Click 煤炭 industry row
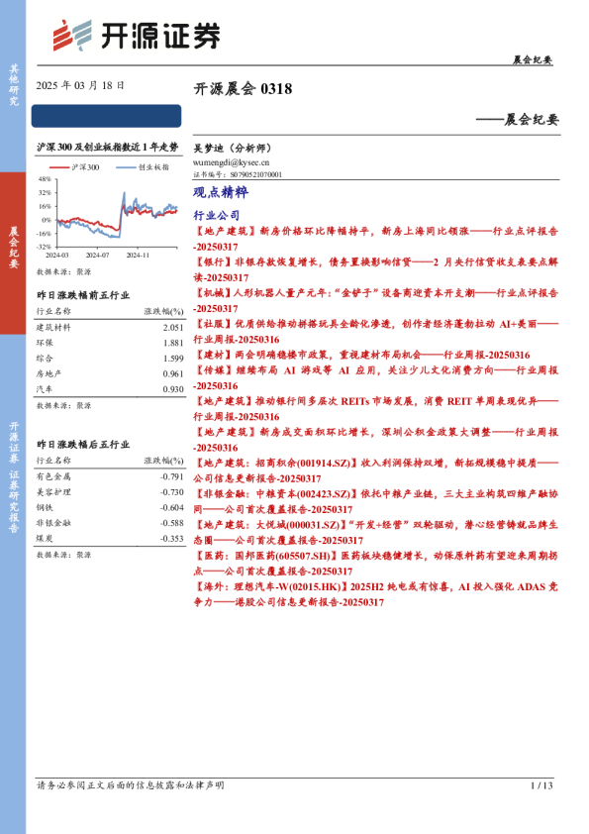This screenshot has height=834, width=589. (110, 538)
